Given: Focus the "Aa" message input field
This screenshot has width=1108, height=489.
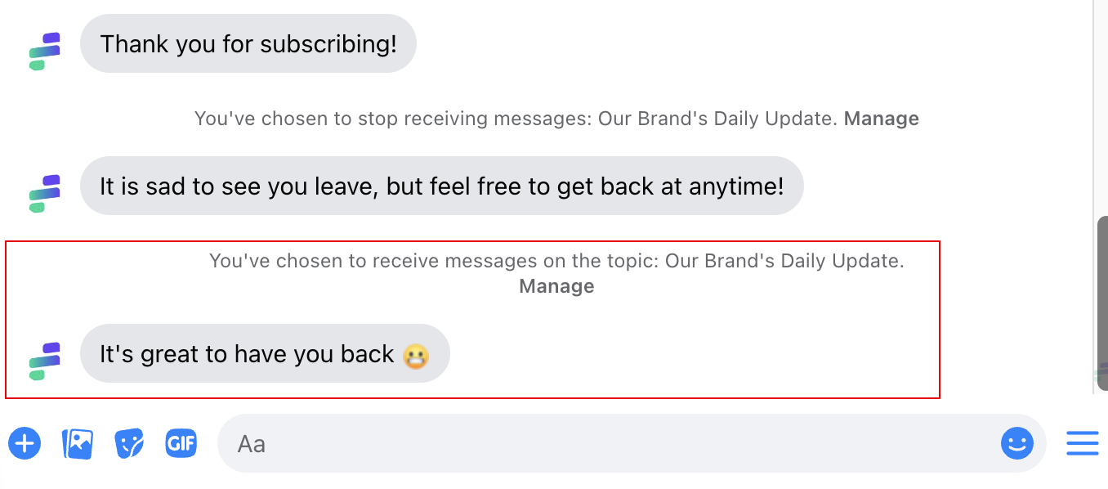Looking at the screenshot, I should coord(605,444).
